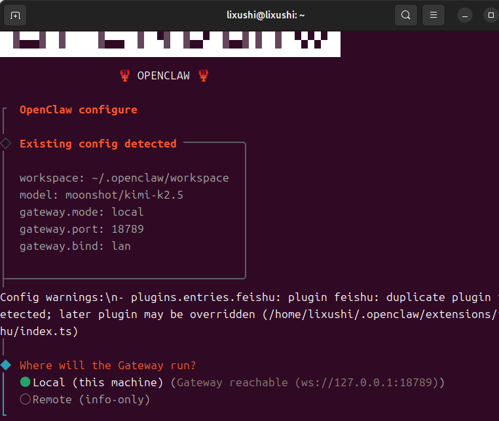Click the OPENCLAW banner text

164,76
